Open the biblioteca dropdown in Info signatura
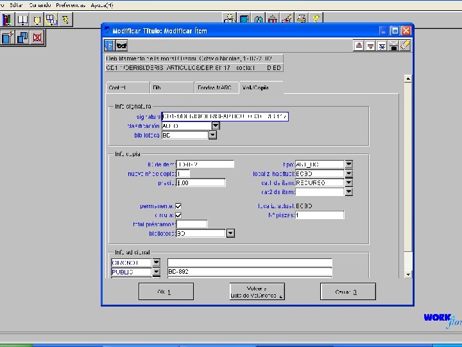The image size is (462, 347). tap(212, 135)
